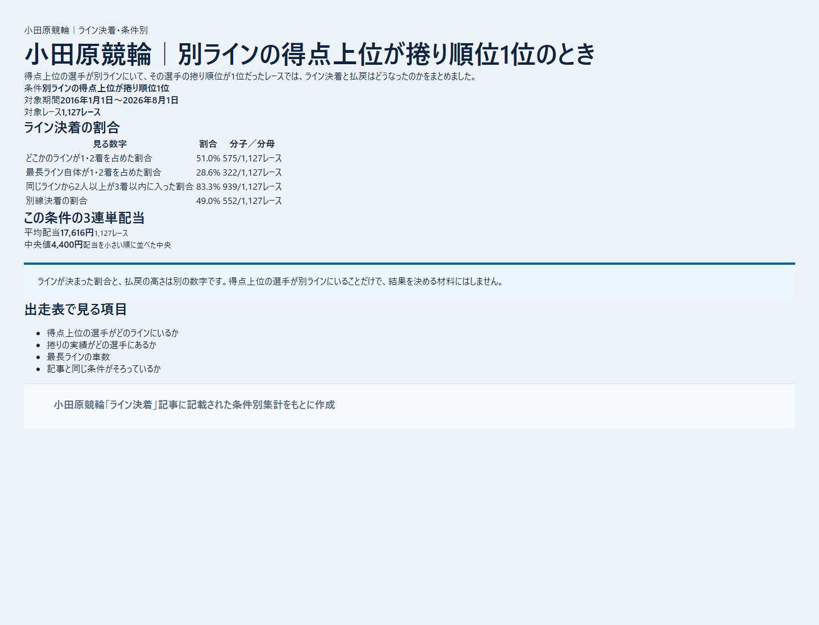
Task: Click the "83.3%" cell
Action: [x=208, y=187]
